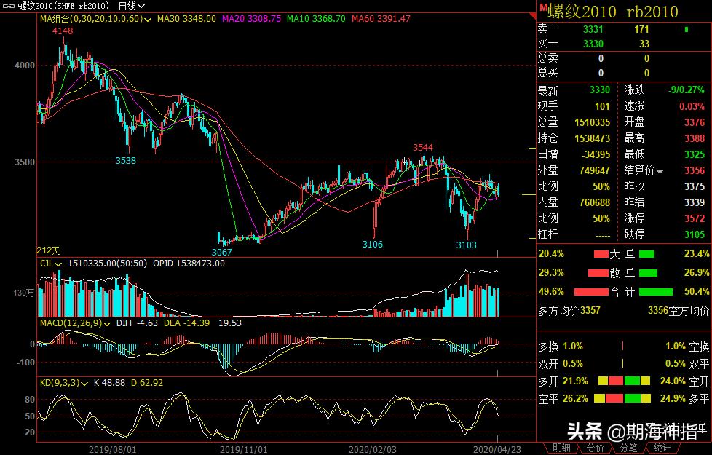
Task: Click the MA20 3308.75 value
Action: click(251, 19)
